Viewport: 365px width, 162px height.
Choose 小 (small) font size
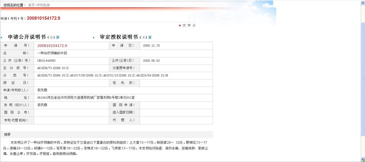click(194, 25)
